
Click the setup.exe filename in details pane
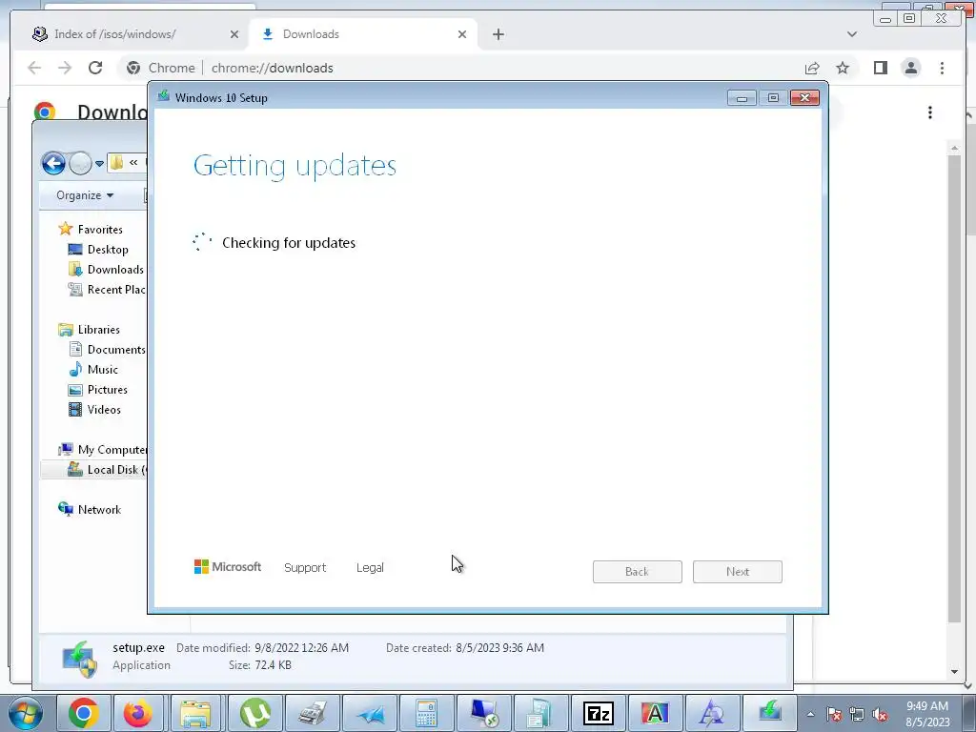coord(138,647)
